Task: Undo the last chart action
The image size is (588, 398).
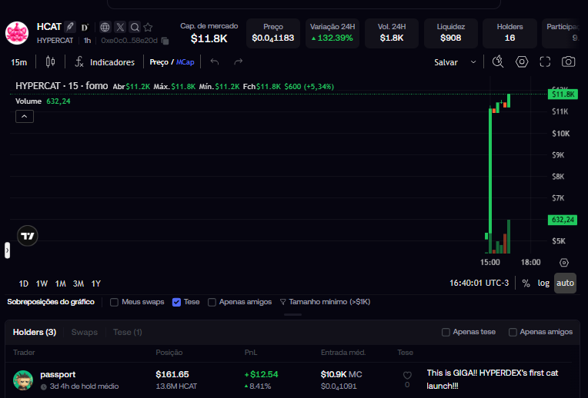Action: [215, 61]
